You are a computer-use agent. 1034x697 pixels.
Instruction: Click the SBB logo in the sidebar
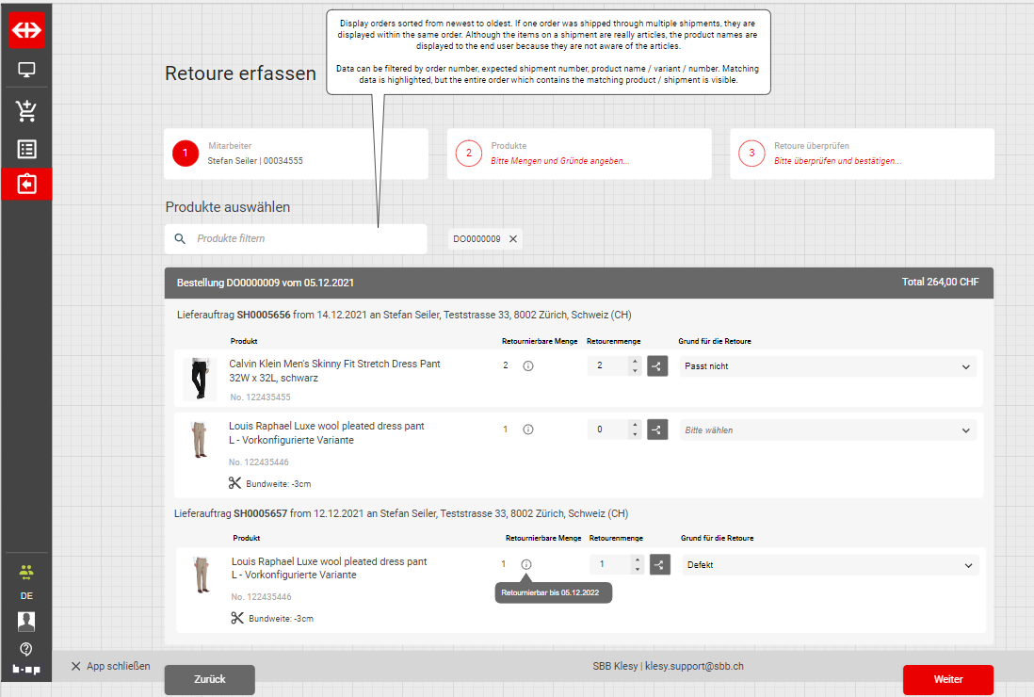(26, 29)
